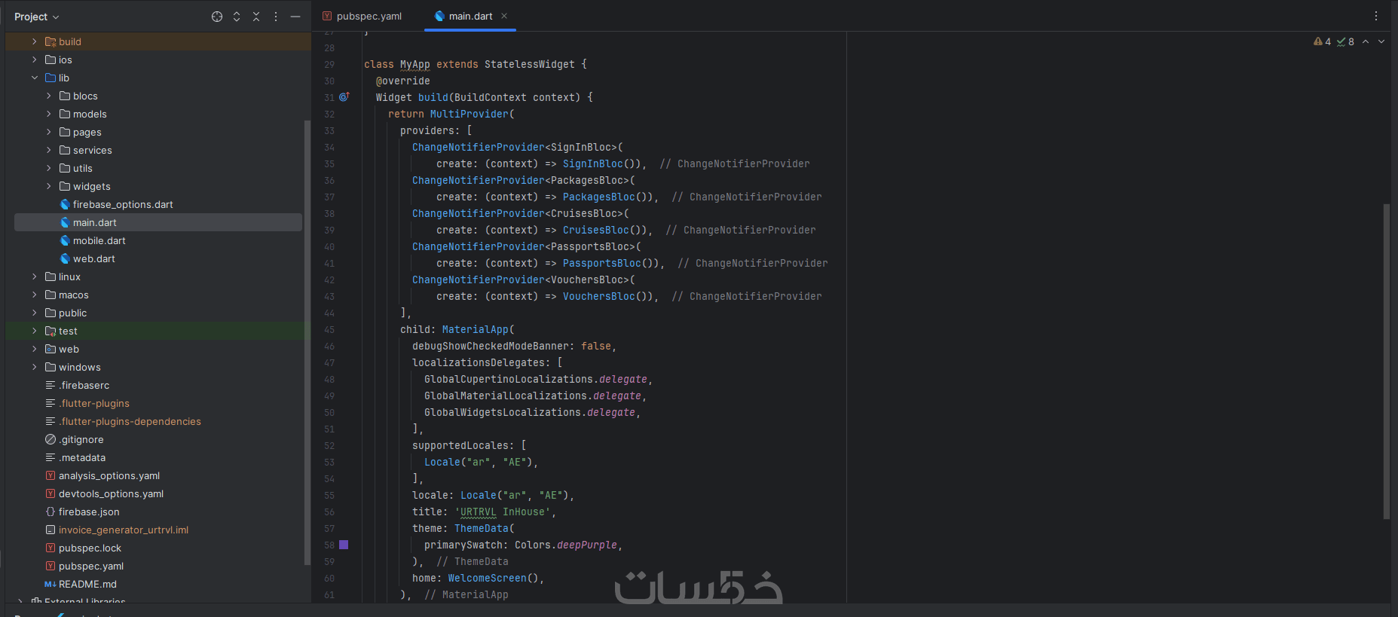This screenshot has width=1398, height=617.
Task: Open the .firebaserc file
Action: pyautogui.click(x=84, y=385)
